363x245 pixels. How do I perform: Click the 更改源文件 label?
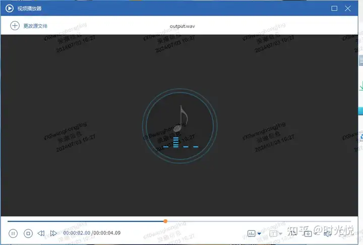click(x=35, y=26)
